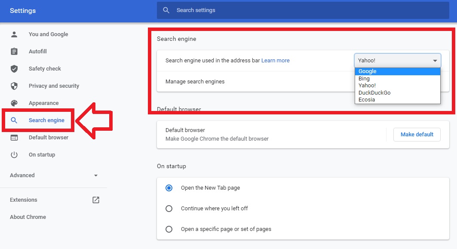Select Continue where you left off radio
The height and width of the screenshot is (249, 457).
(x=169, y=209)
